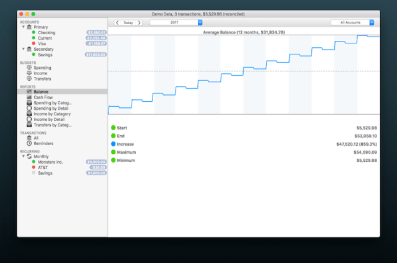Click the Spending by Detail icon
Viewport: 397px width, 263px height.
pyautogui.click(x=29, y=109)
